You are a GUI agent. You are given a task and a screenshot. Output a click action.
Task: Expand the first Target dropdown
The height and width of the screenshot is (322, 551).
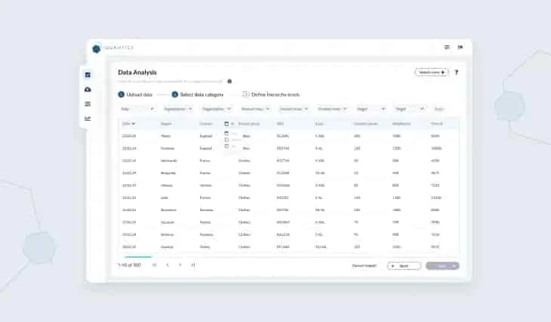[x=371, y=109]
